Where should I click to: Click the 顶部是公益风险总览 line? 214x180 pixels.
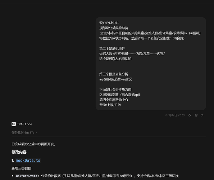pos(114,28)
